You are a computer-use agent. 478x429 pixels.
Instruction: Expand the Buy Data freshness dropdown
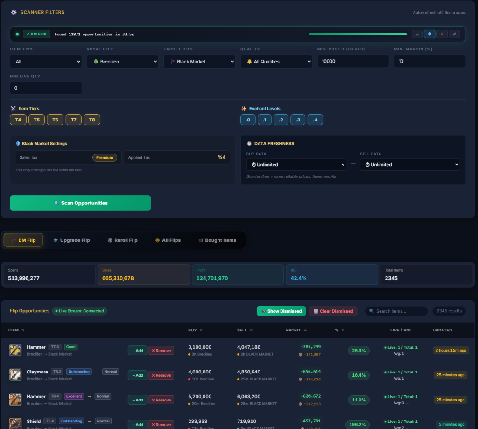pos(296,165)
